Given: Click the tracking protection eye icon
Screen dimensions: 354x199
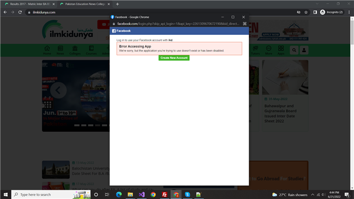Looking at the screenshot, I should point(298,12).
